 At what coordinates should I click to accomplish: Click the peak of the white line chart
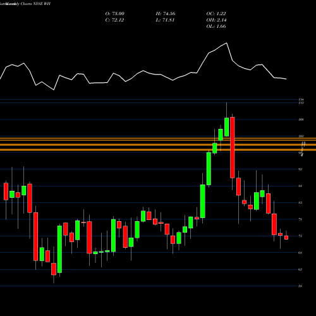tap(227, 43)
